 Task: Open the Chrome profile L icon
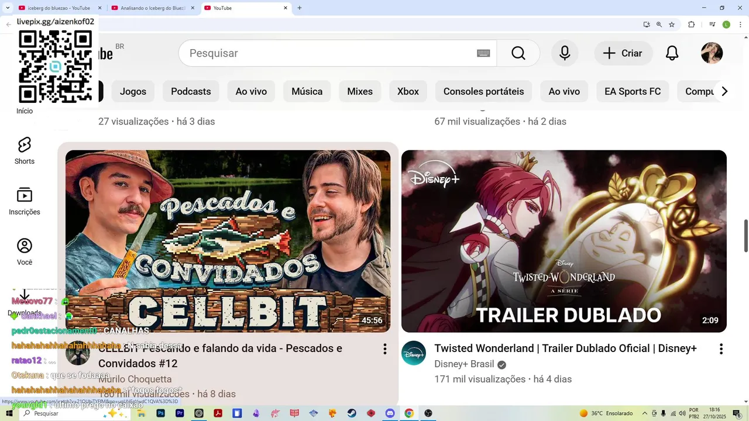726,25
